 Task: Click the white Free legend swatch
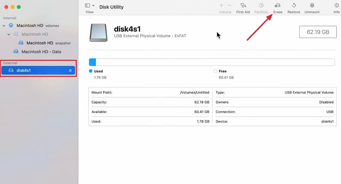click(x=215, y=71)
